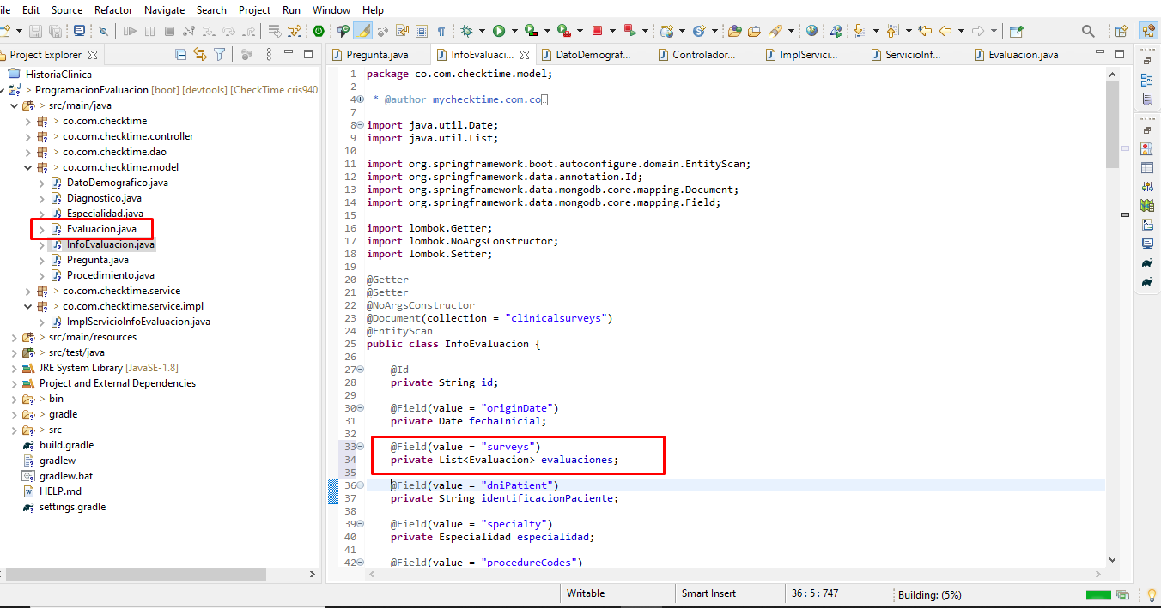
Task: Toggle Skip All Breakpoints icon
Action: click(103, 31)
